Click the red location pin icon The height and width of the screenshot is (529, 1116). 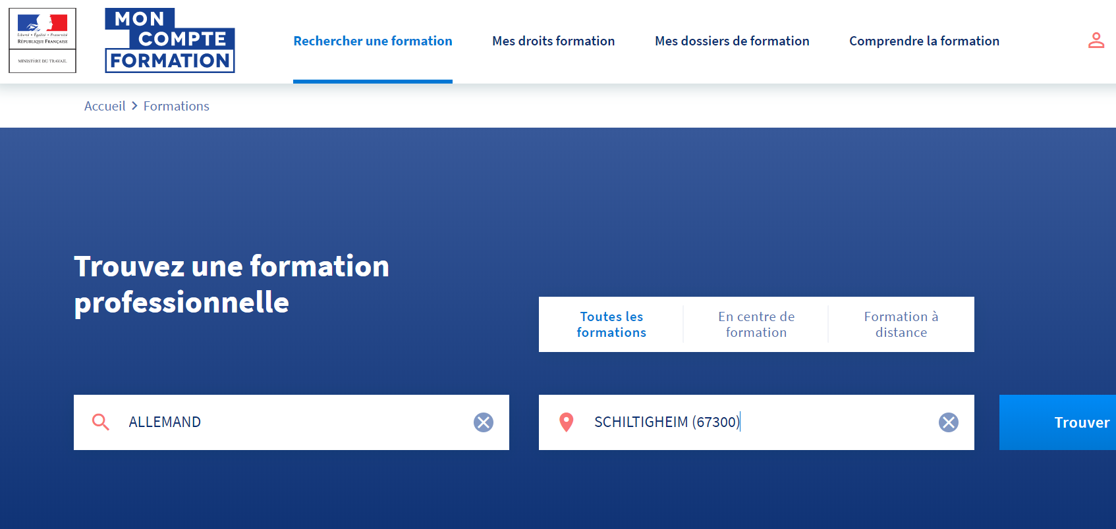(566, 422)
